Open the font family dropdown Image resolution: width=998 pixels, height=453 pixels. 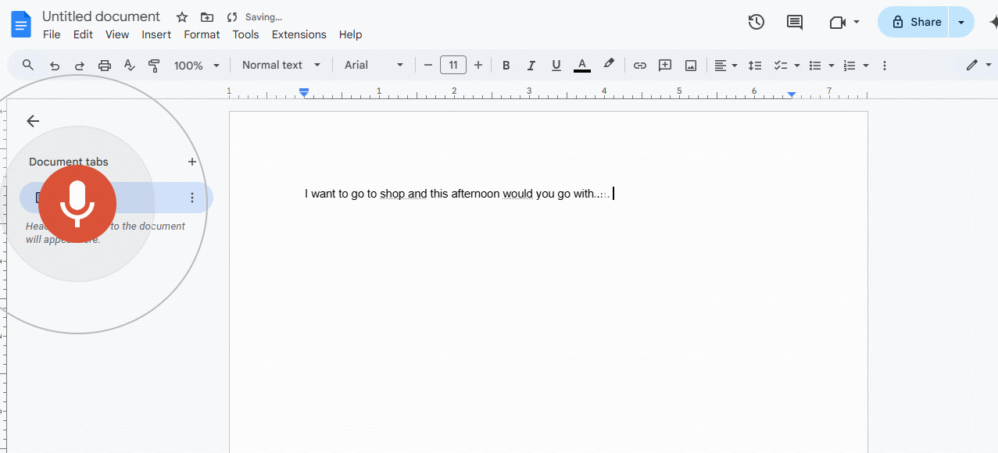point(373,65)
